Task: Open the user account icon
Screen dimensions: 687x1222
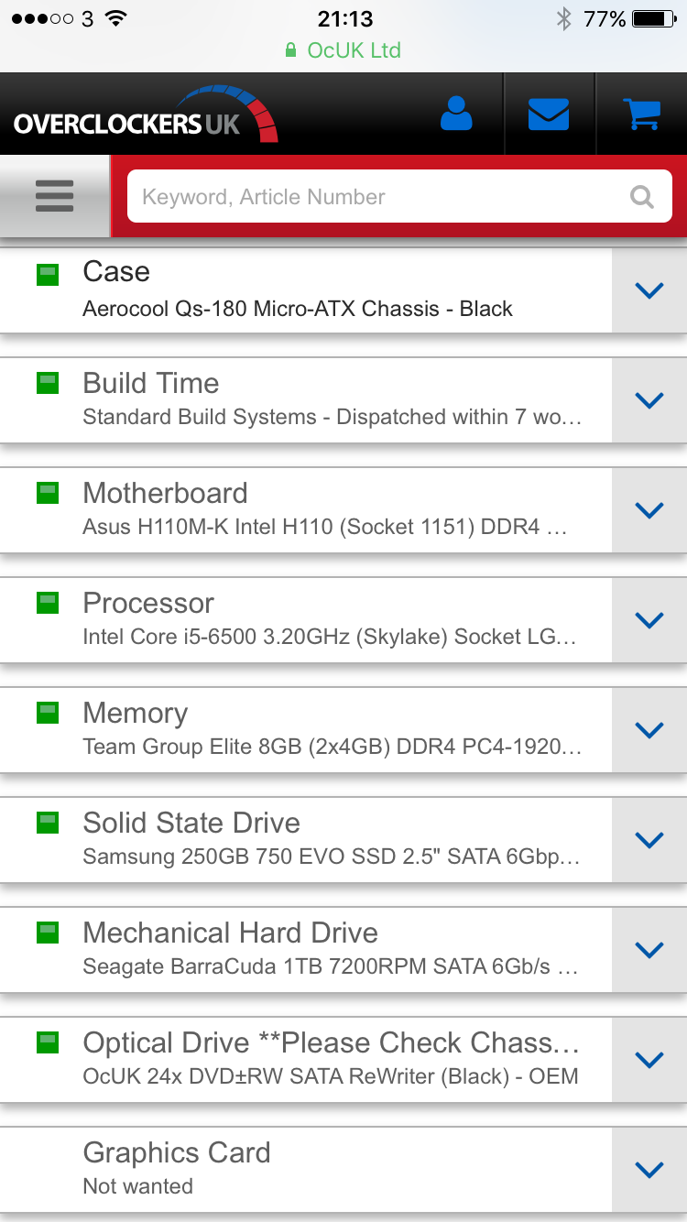Action: pyautogui.click(x=456, y=114)
